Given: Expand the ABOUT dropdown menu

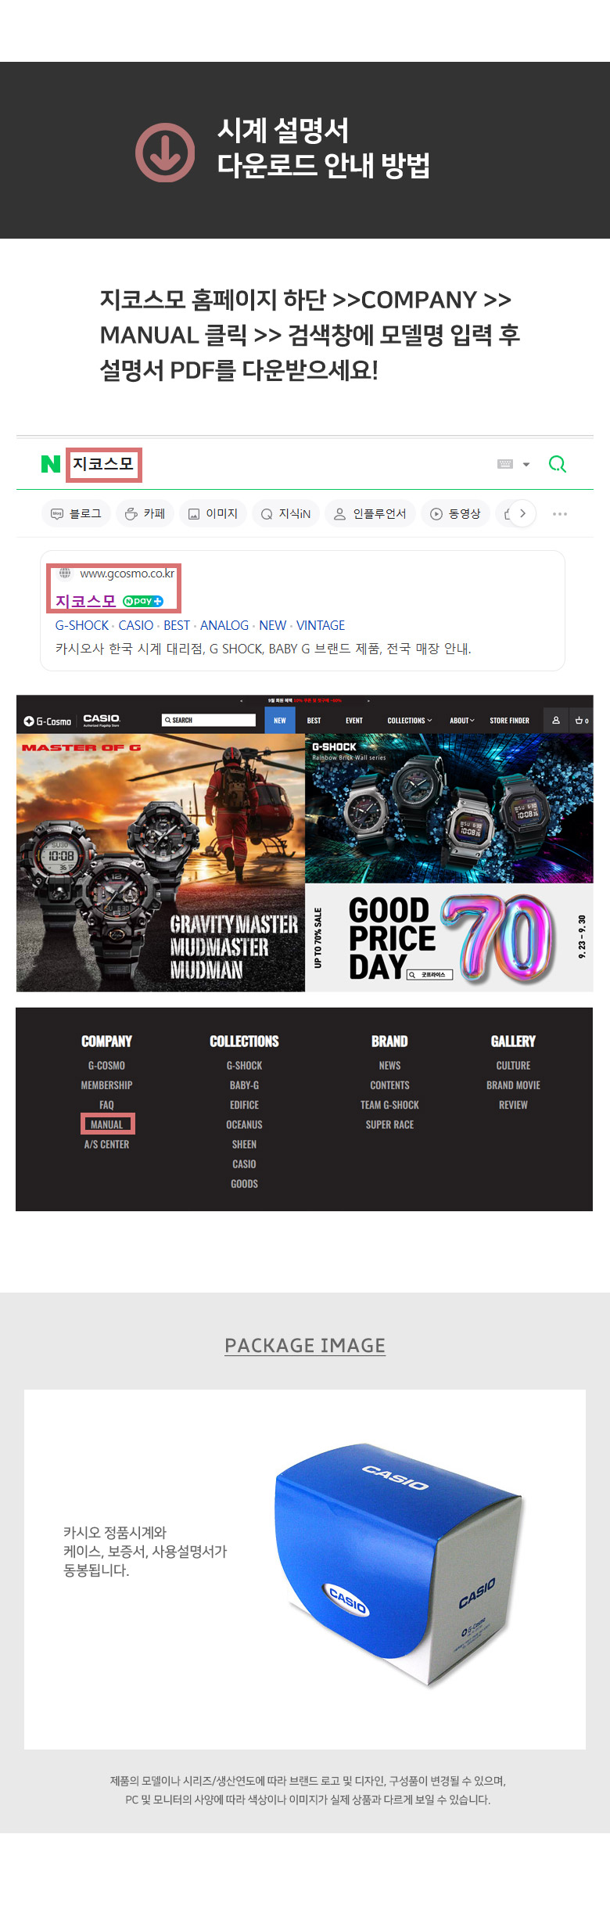Looking at the screenshot, I should [462, 720].
